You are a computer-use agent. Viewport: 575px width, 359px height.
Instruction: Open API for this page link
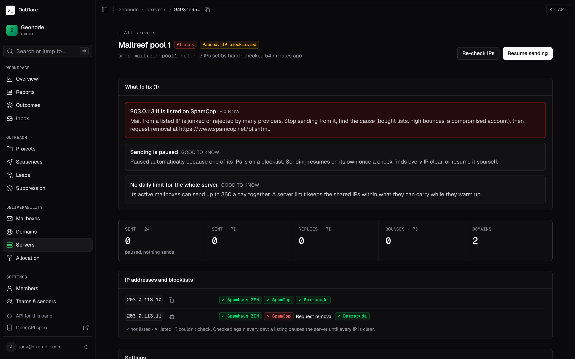pos(48,316)
